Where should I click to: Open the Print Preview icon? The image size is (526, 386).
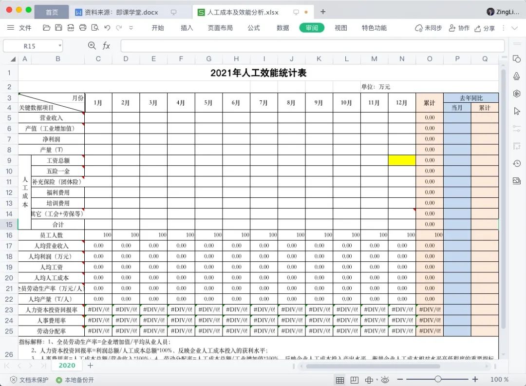coord(95,28)
